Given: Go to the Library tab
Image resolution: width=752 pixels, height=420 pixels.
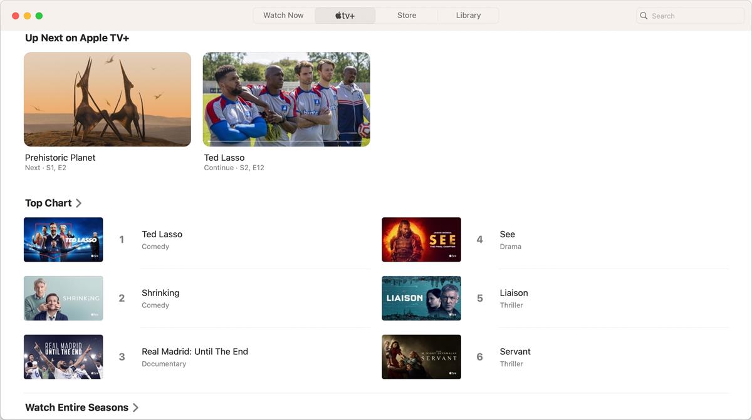Looking at the screenshot, I should (468, 16).
